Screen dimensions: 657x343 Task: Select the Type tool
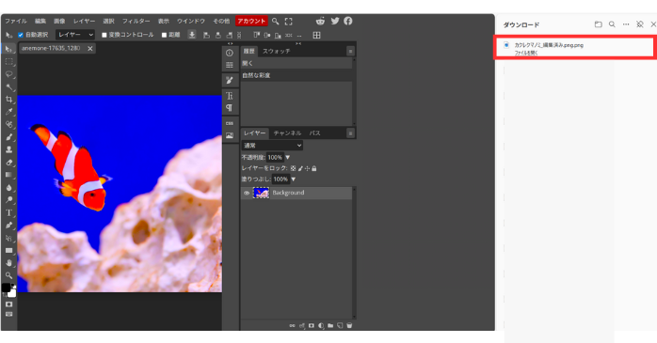[x=8, y=212]
